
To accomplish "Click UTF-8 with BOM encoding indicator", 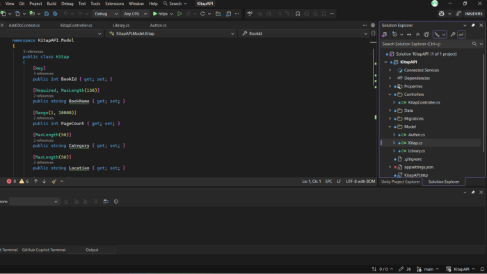I will (x=360, y=182).
